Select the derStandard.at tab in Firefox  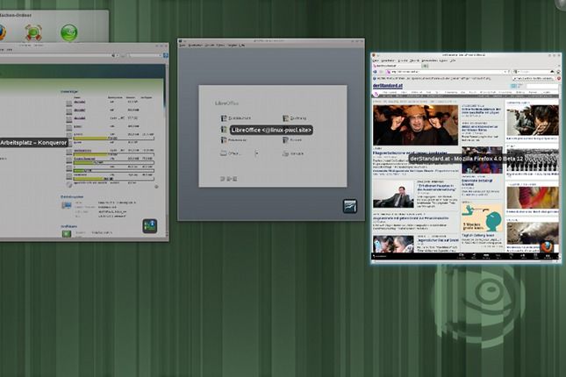(x=397, y=66)
